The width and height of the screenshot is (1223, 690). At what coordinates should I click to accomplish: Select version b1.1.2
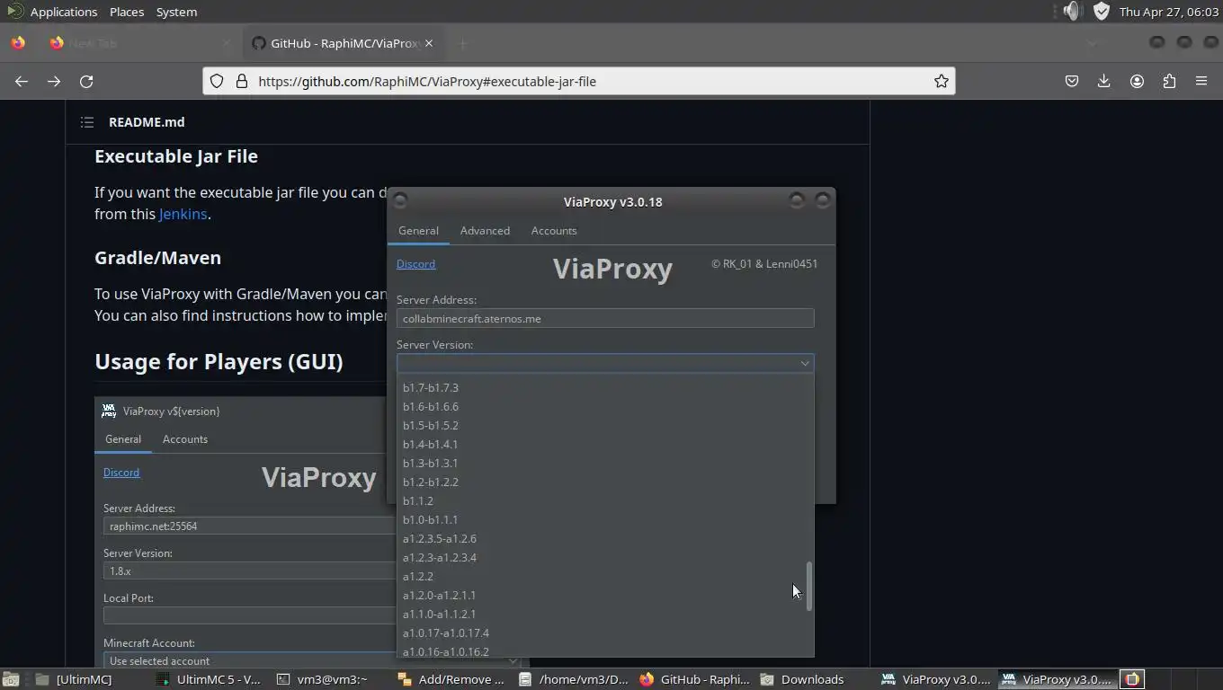(x=605, y=501)
